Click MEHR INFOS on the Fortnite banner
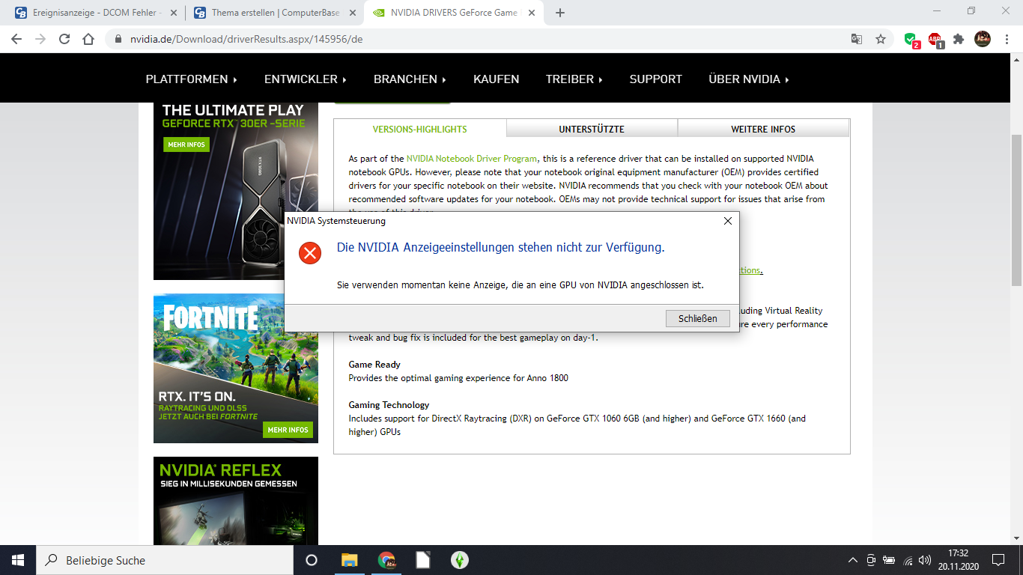The height and width of the screenshot is (575, 1023). [x=288, y=430]
